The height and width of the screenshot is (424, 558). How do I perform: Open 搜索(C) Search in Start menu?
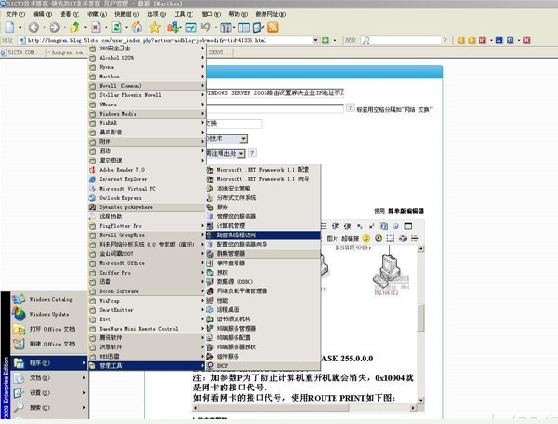click(50, 407)
